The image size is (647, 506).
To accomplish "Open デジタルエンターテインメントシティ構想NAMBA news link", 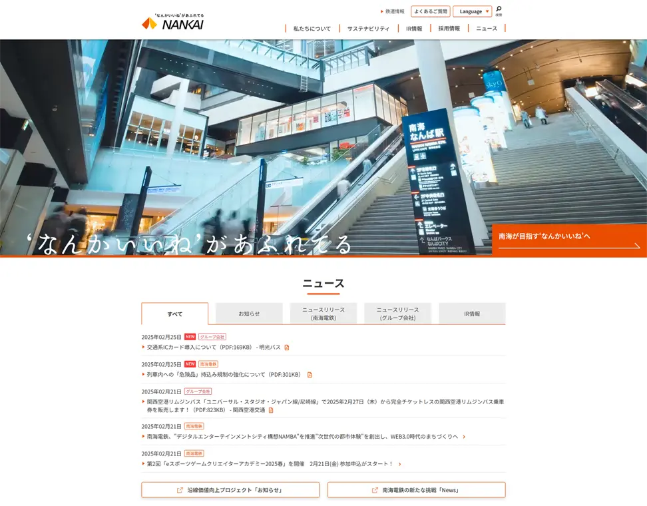I will [302, 437].
